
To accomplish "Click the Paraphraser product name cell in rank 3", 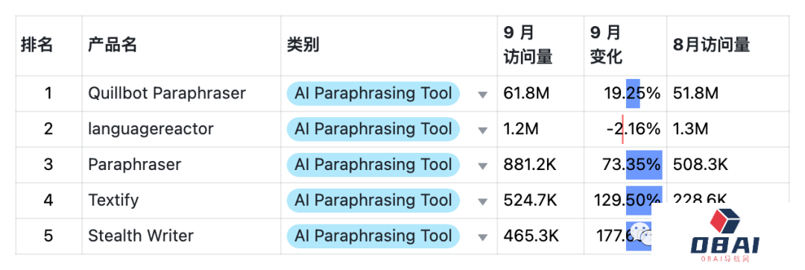I will point(181,165).
